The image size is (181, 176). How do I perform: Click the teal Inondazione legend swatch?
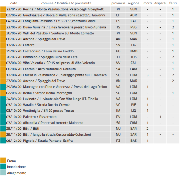point(3,167)
